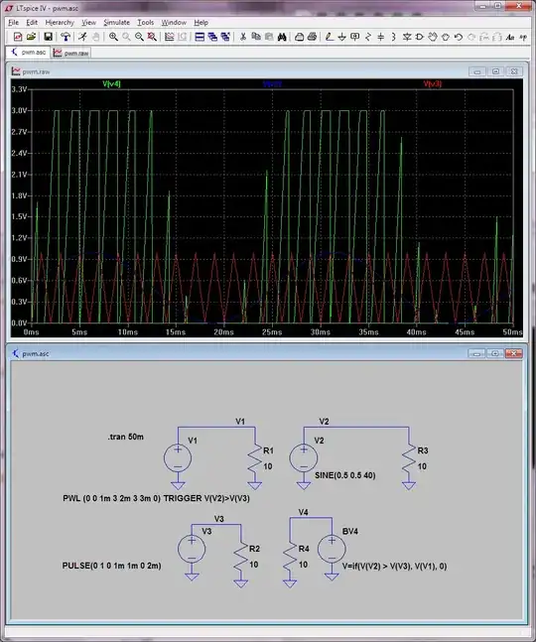Open a file with the folder icon
This screenshot has width=536, height=642.
[x=31, y=37]
